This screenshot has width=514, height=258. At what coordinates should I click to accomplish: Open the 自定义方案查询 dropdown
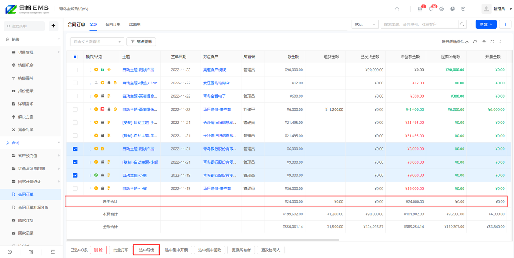[98, 42]
